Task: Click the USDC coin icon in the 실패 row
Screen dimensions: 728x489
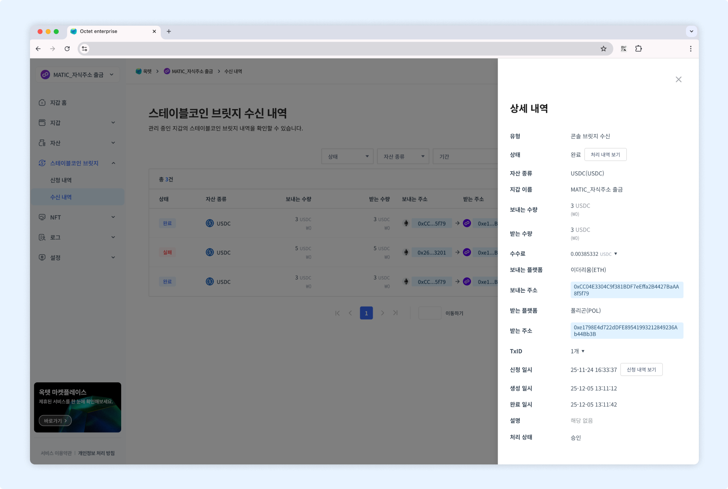Action: 210,252
